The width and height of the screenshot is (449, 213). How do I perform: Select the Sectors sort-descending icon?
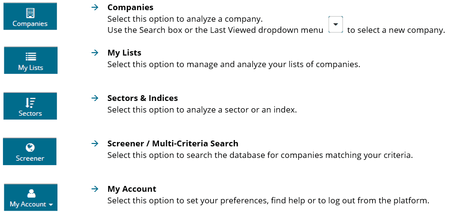(x=30, y=102)
